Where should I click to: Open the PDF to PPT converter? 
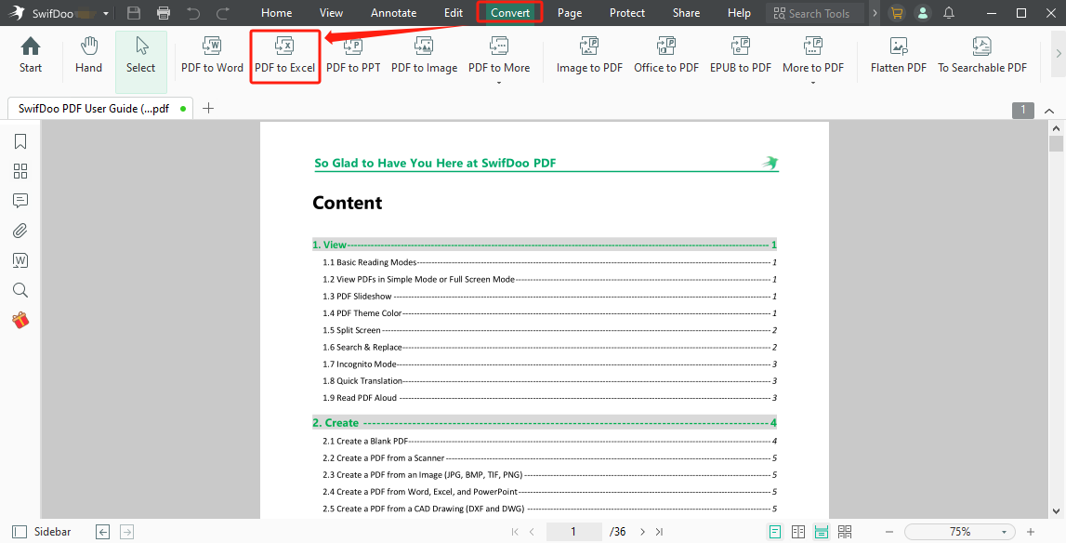(x=353, y=56)
